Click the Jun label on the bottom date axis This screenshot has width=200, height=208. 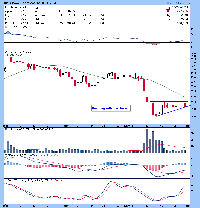188,206
